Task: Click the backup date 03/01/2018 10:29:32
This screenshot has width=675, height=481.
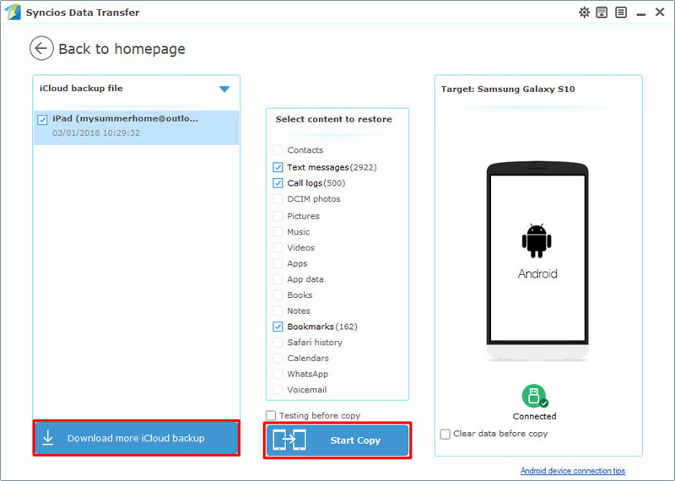Action: click(96, 133)
